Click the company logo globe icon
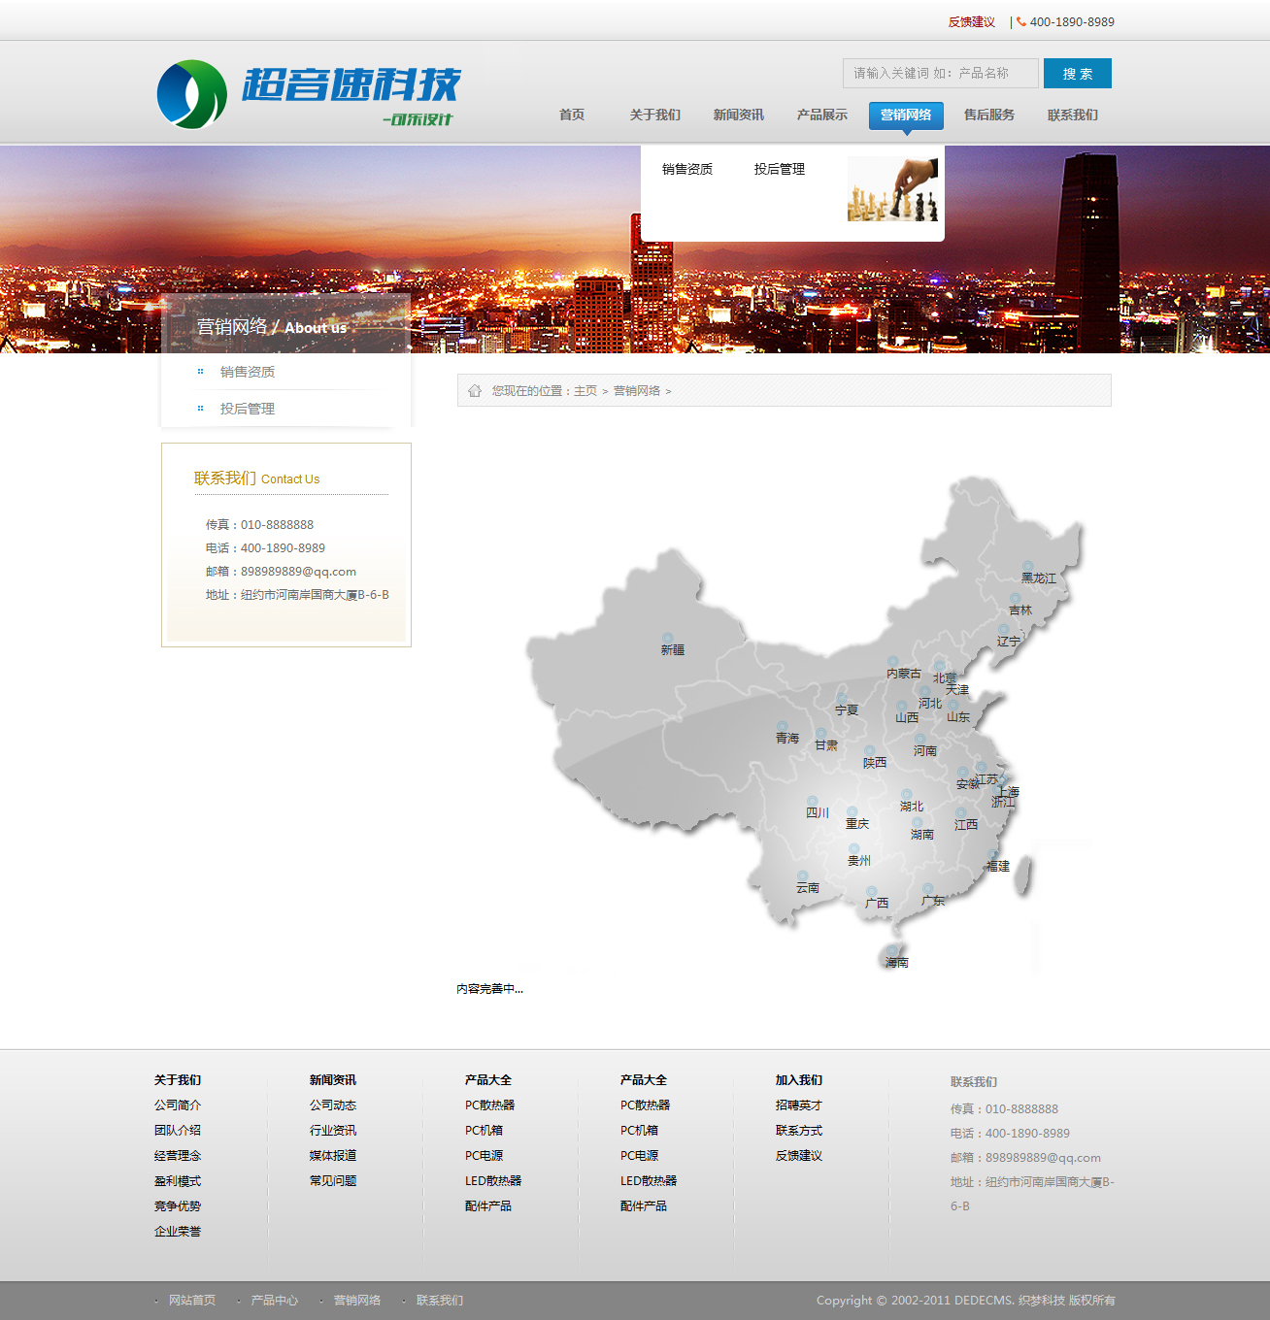1270x1320 pixels. click(191, 95)
